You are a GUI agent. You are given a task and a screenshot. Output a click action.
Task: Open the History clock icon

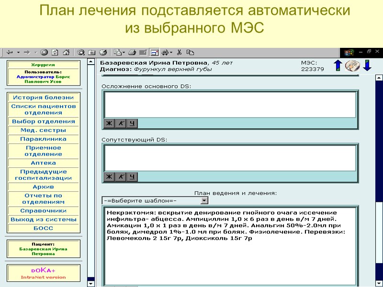coord(103,52)
